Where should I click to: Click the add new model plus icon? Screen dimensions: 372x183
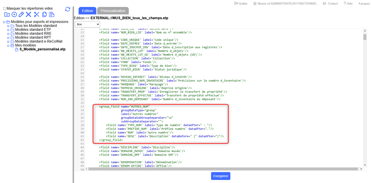point(14,15)
